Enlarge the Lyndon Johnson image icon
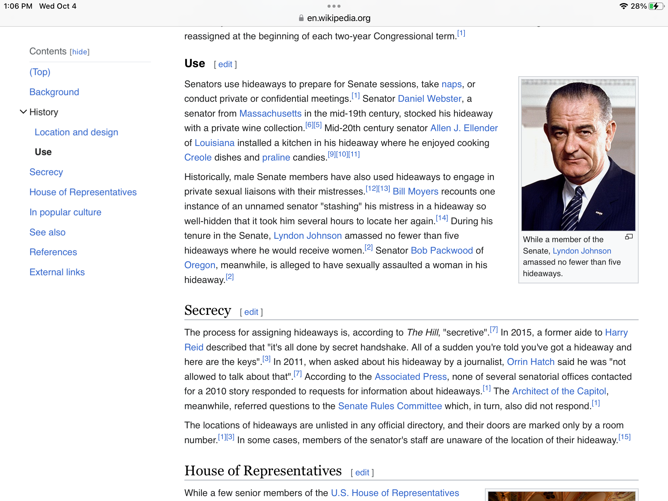The height and width of the screenshot is (501, 668). click(x=629, y=237)
